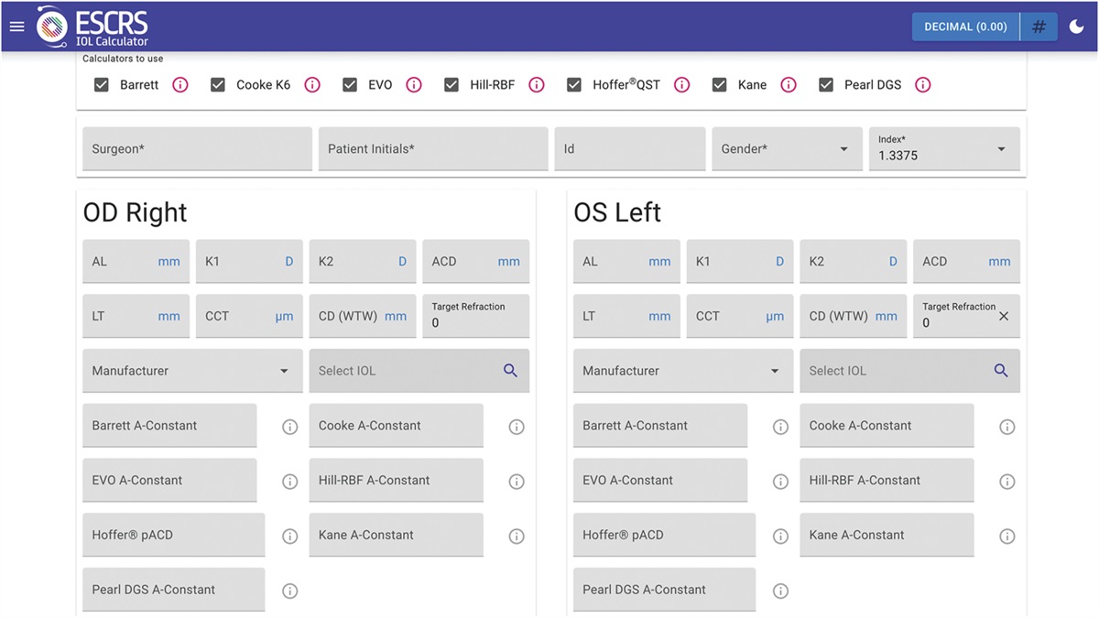This screenshot has height=618, width=1099.
Task: Show info about the Kane calculator
Action: pos(789,85)
